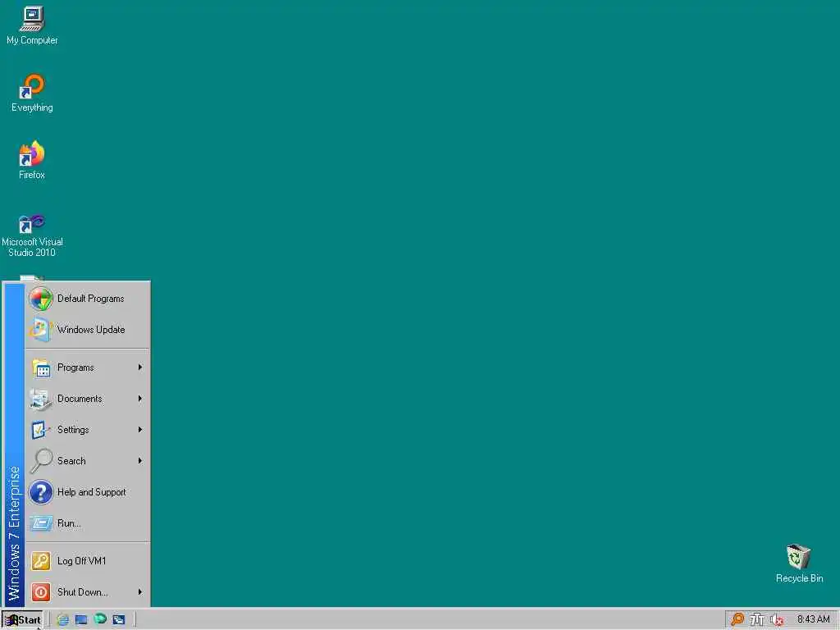The image size is (840, 630).
Task: Open the Programs submenu
Action: pyautogui.click(x=88, y=367)
